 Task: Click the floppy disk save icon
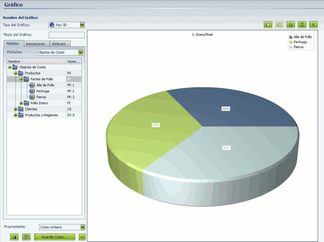[26, 237]
